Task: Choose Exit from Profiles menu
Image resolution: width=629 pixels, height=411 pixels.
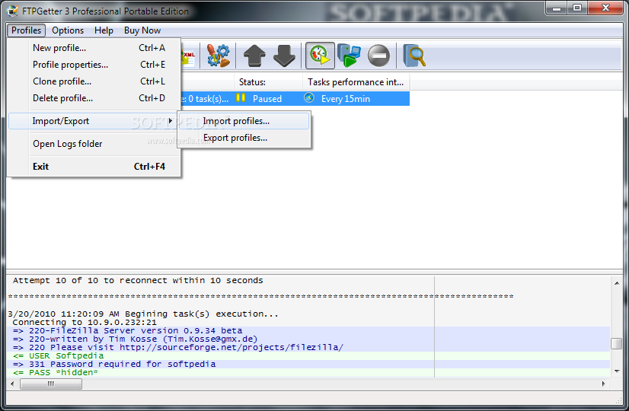Action: tap(94, 167)
